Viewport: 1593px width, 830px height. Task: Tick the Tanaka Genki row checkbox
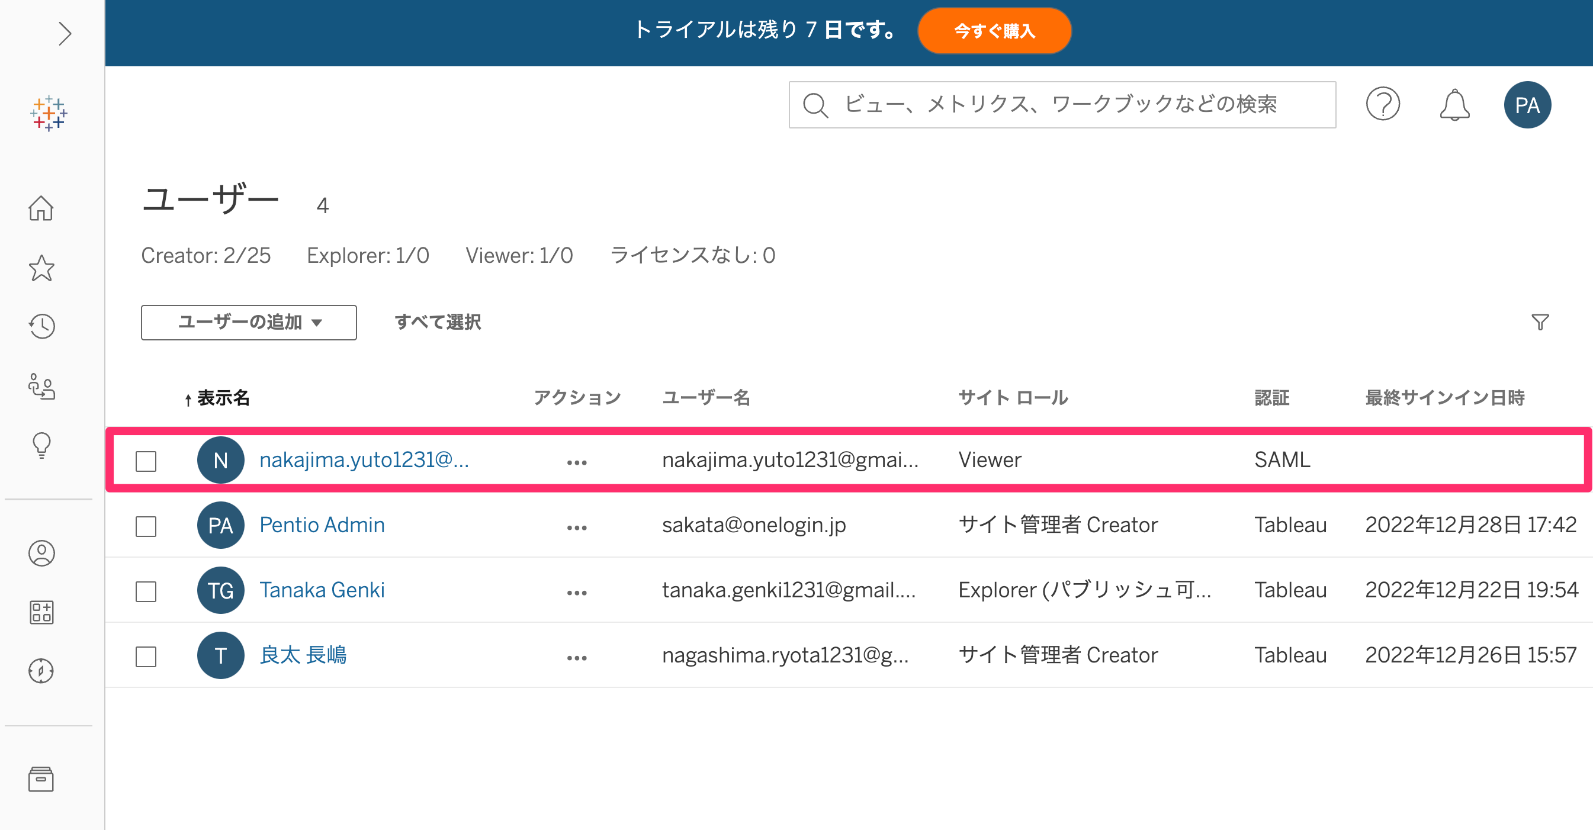coord(146,591)
